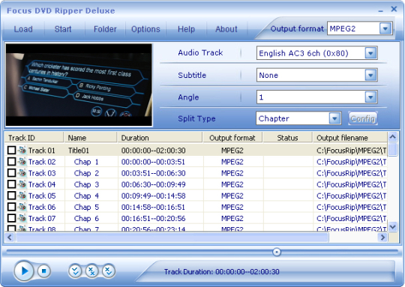Screen dimensions: 405x287
Task: Click the horizontal scrollbar thumb
Action: (x=172, y=238)
